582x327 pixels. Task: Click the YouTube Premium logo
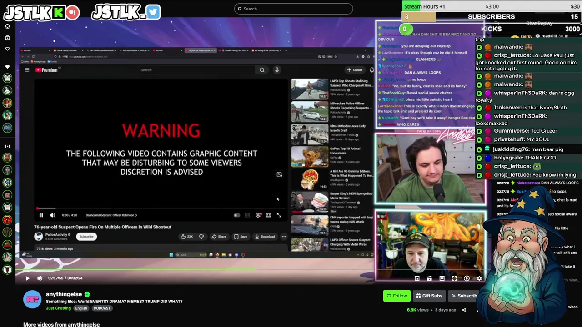coord(46,70)
